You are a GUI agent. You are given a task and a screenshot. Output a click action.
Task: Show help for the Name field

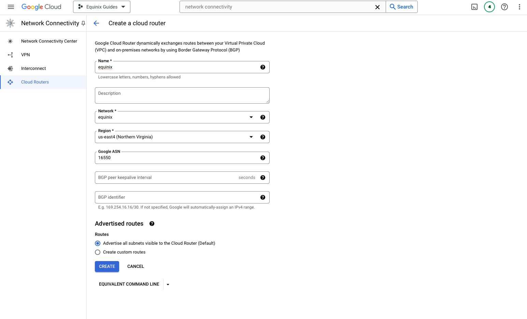[263, 67]
